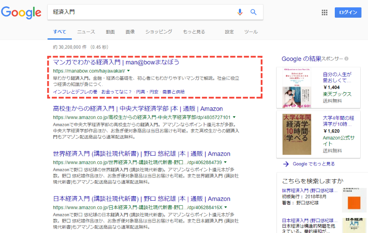Click the ¥1,404 price text
This screenshot has height=233, width=368.
pyautogui.click(x=332, y=87)
